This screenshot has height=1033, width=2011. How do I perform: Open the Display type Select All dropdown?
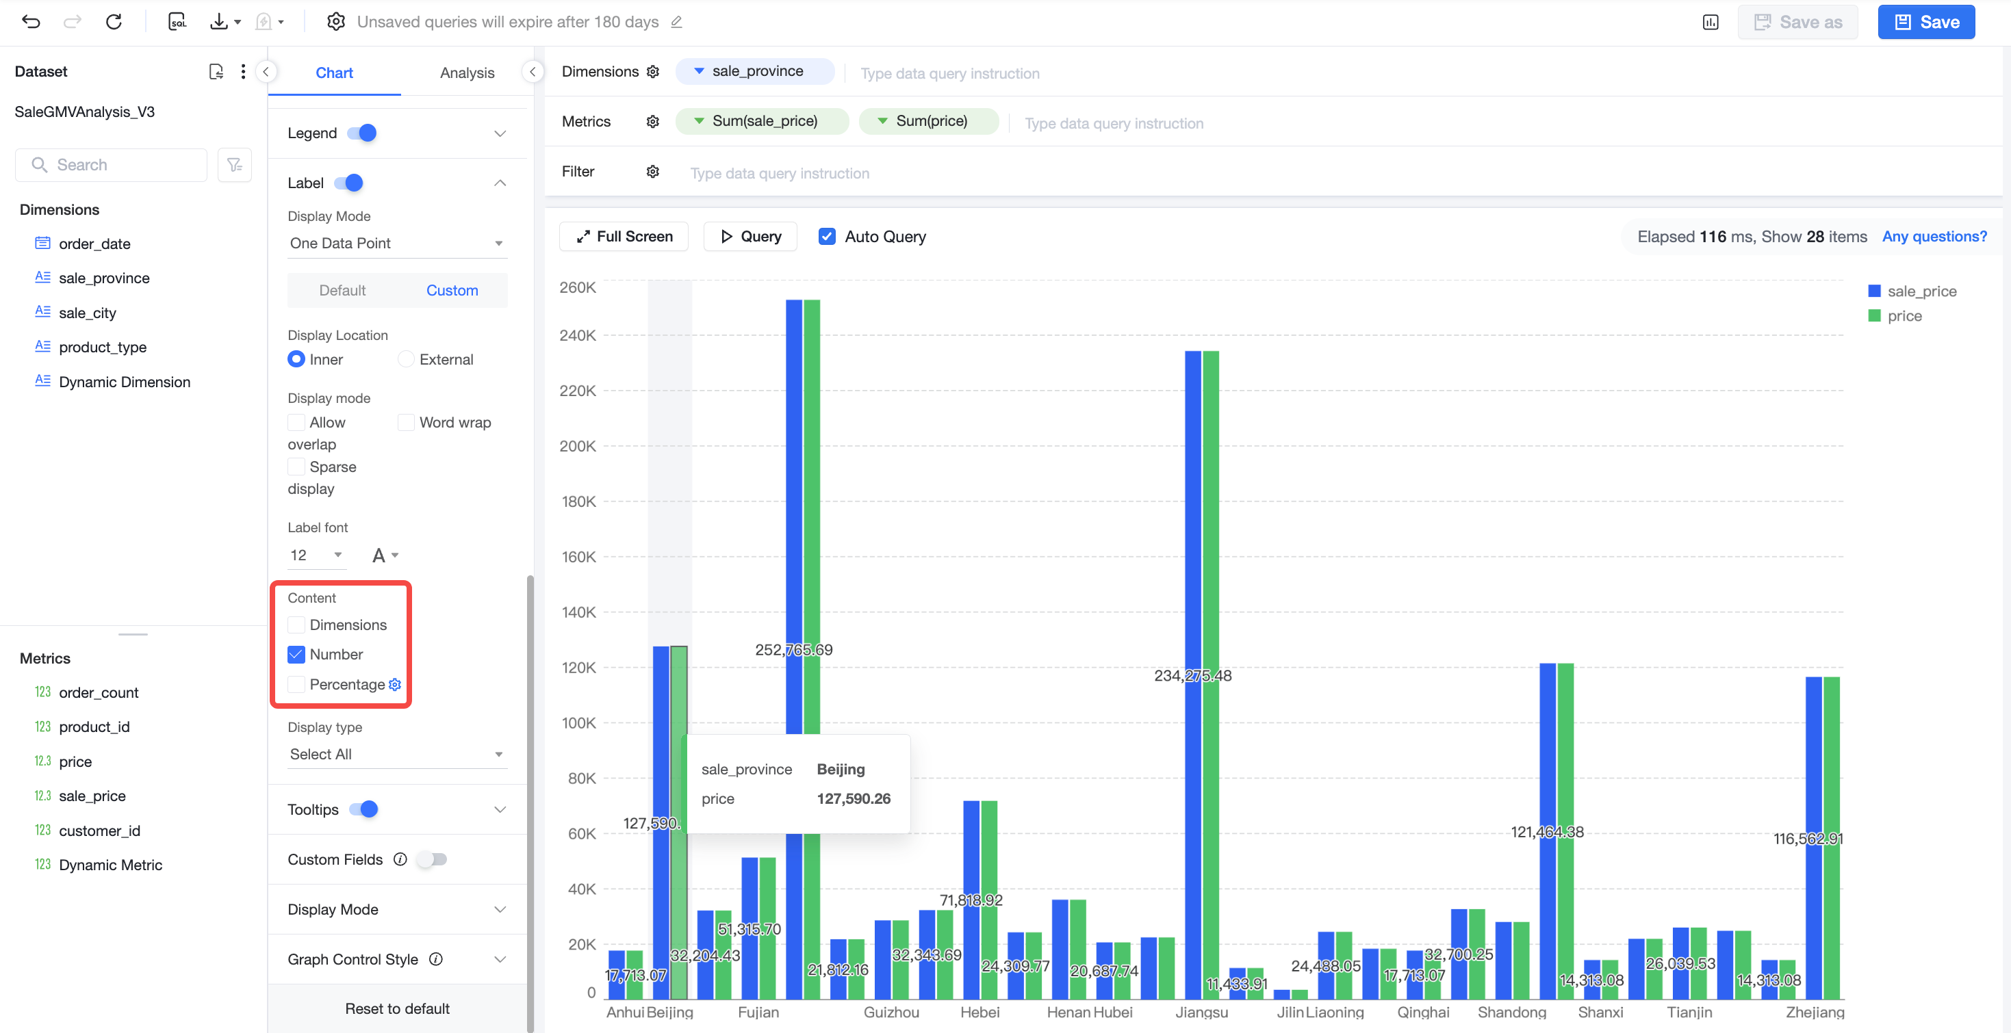[x=398, y=754]
